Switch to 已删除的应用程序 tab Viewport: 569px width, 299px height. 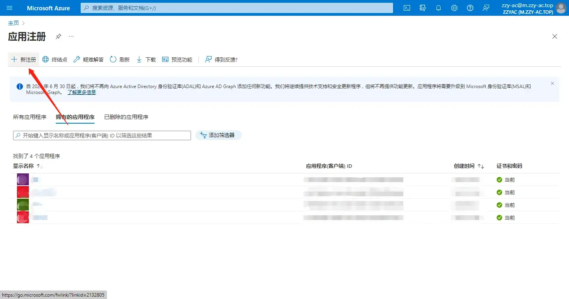pyautogui.click(x=126, y=117)
